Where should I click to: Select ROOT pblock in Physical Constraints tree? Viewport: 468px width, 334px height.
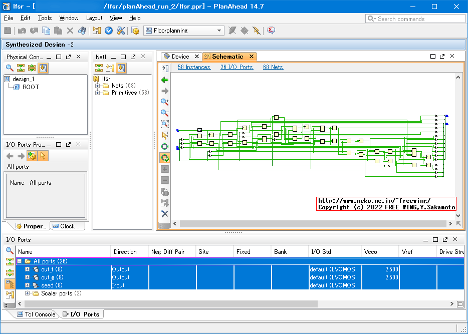click(31, 87)
